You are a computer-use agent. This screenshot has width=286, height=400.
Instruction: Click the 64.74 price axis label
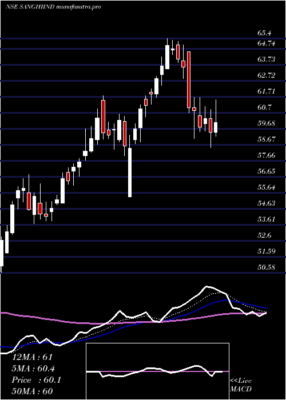point(267,43)
